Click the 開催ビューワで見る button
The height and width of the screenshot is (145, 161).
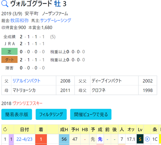coord(91,115)
